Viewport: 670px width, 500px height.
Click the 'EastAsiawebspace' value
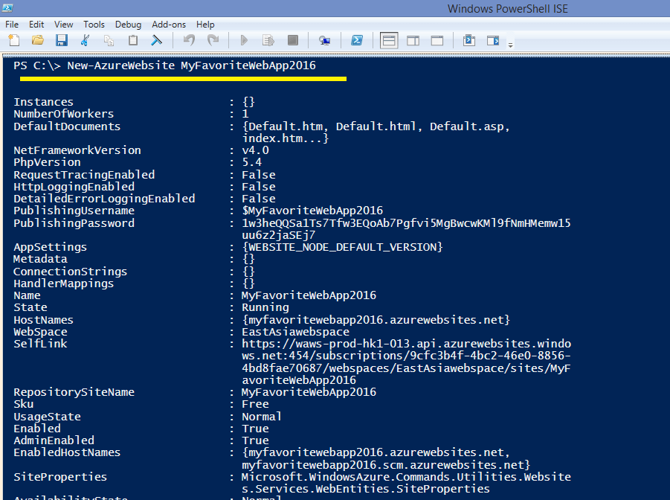pos(296,332)
